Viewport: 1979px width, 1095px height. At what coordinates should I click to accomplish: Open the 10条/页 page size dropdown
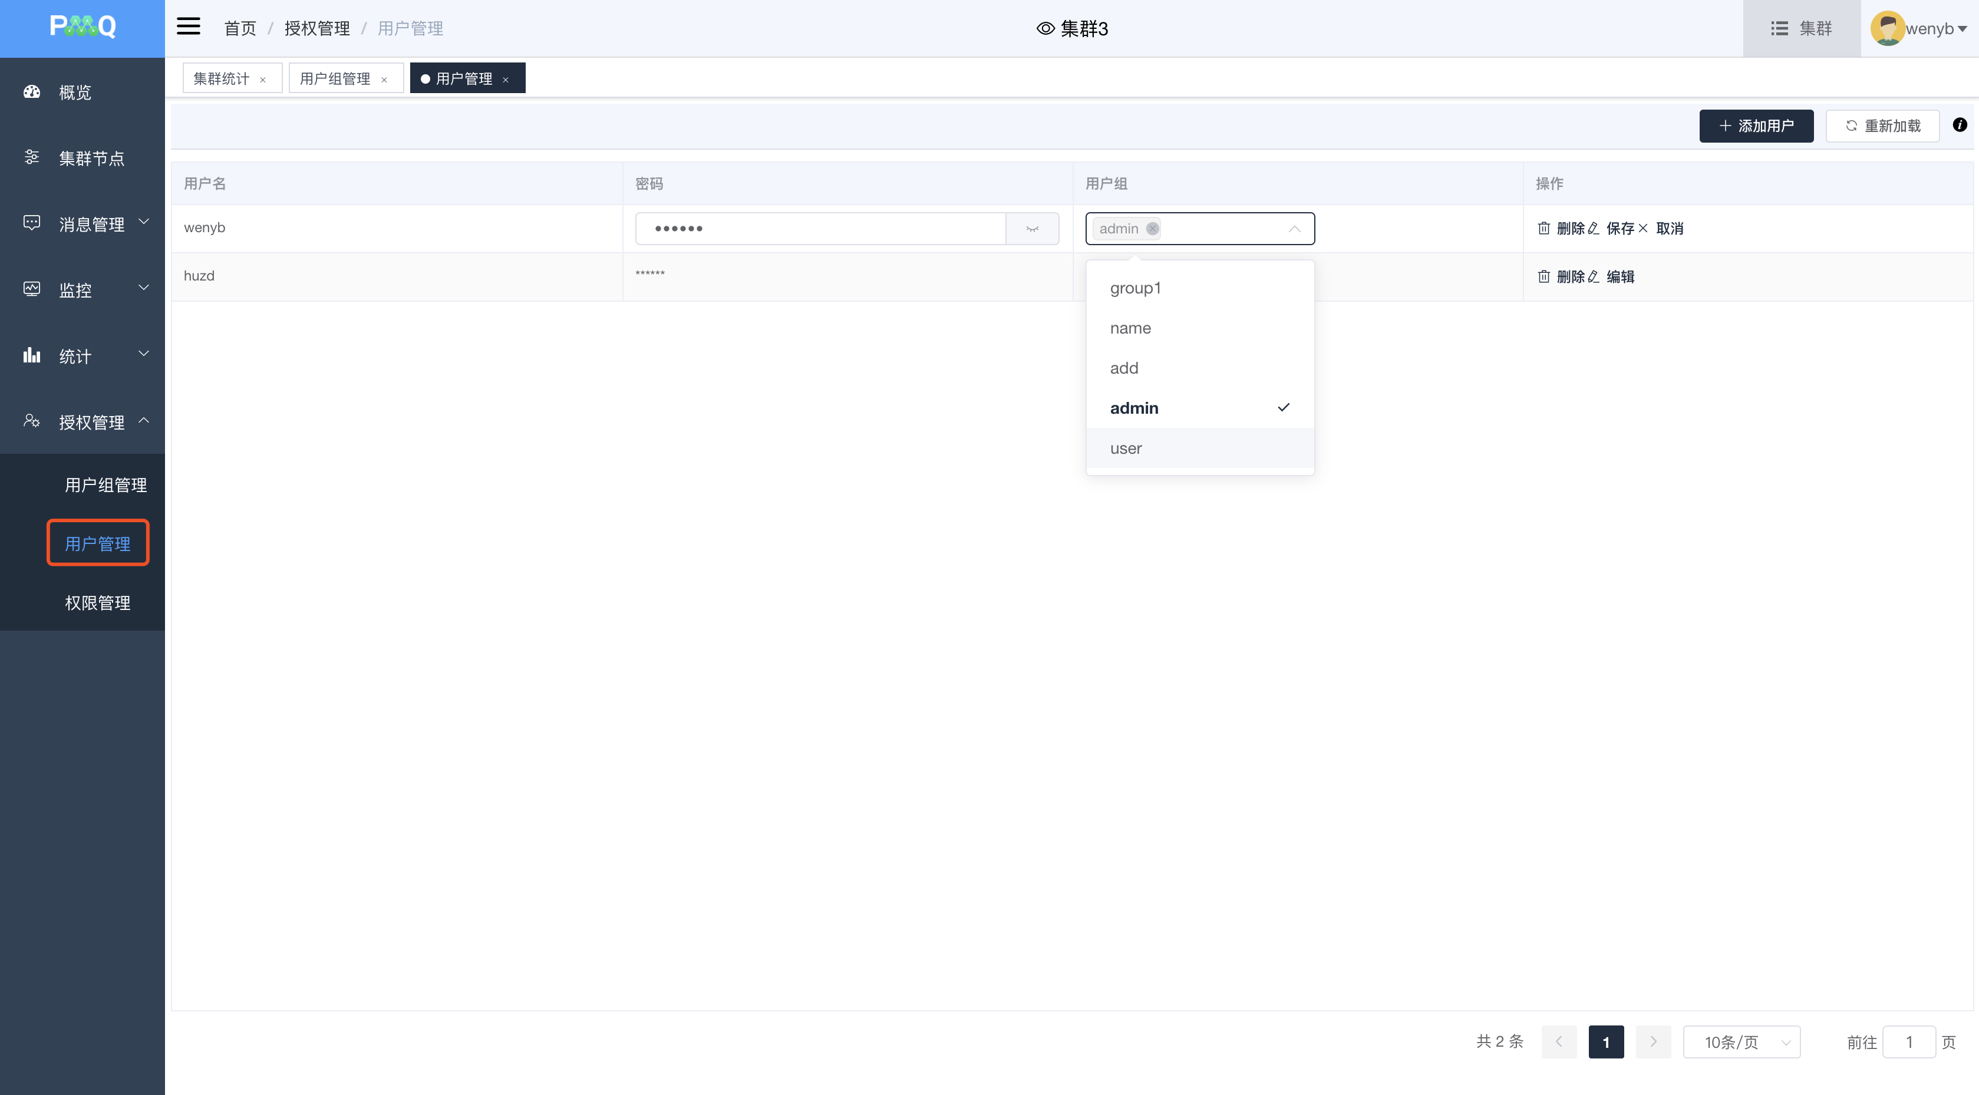click(x=1741, y=1043)
